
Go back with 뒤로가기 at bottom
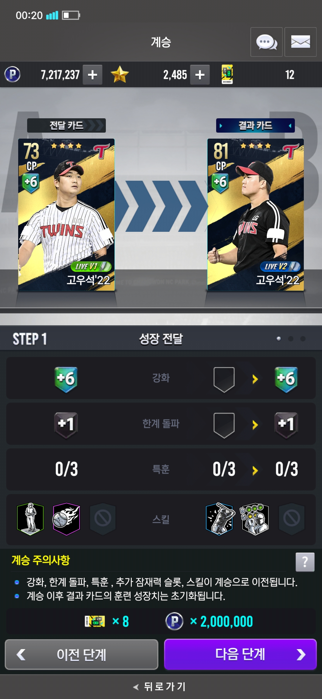[160, 686]
